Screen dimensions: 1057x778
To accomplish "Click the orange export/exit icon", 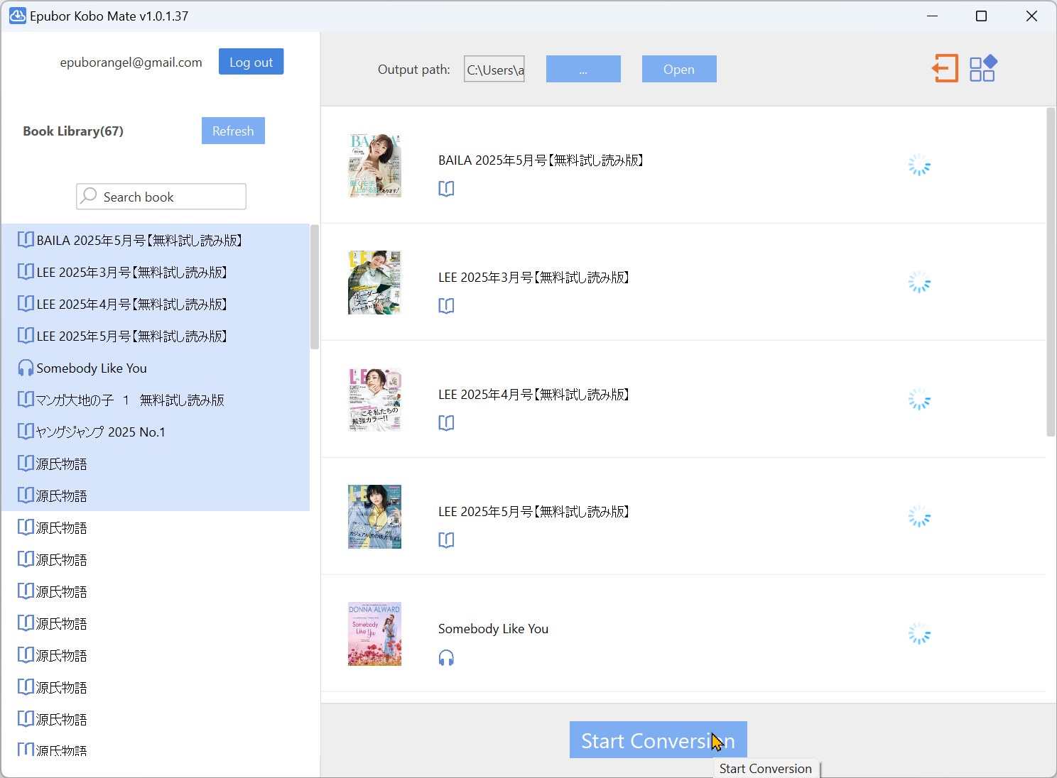I will pyautogui.click(x=945, y=69).
